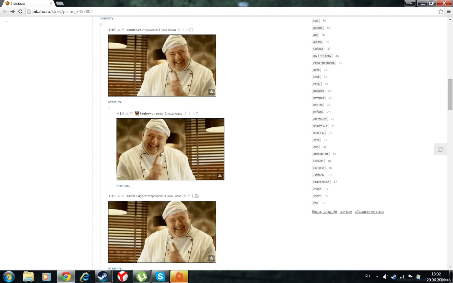Reply to tagirov's comment via ответить
The width and height of the screenshot is (453, 283).
point(123,186)
